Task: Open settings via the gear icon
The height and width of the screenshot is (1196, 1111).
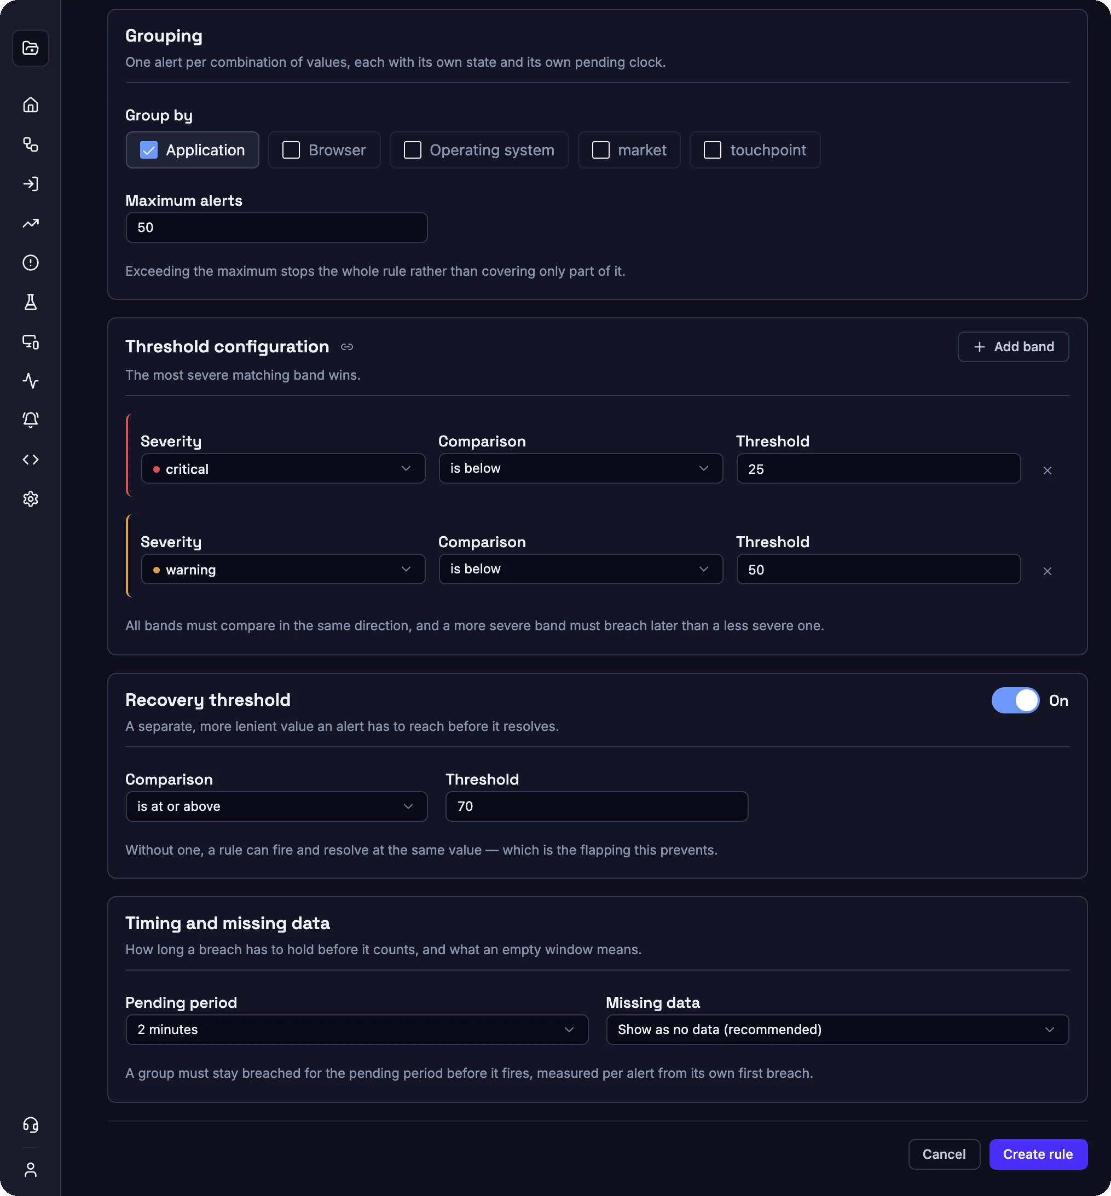Action: (31, 499)
